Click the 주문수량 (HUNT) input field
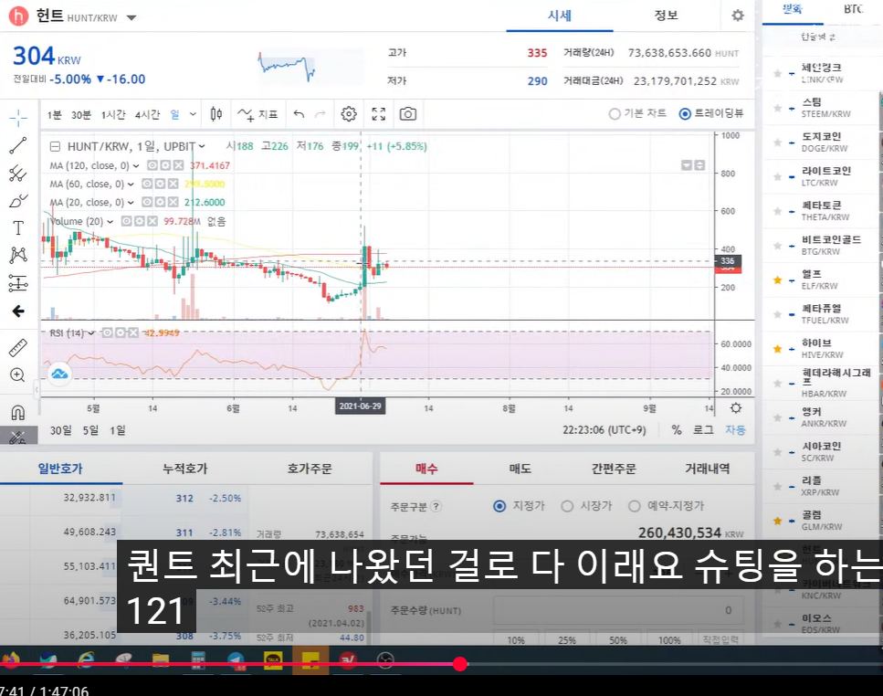Image resolution: width=883 pixels, height=696 pixels. tap(618, 610)
